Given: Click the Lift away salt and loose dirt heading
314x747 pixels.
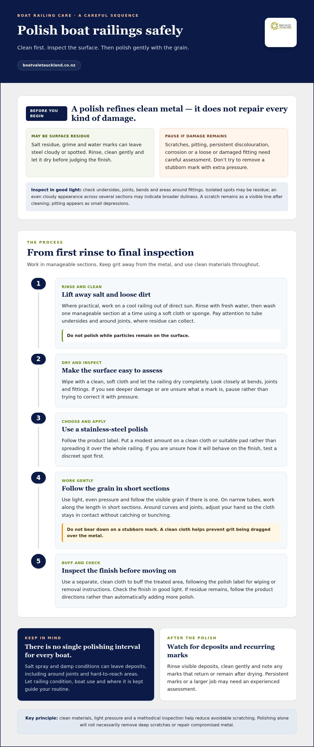Looking at the screenshot, I should point(106,295).
